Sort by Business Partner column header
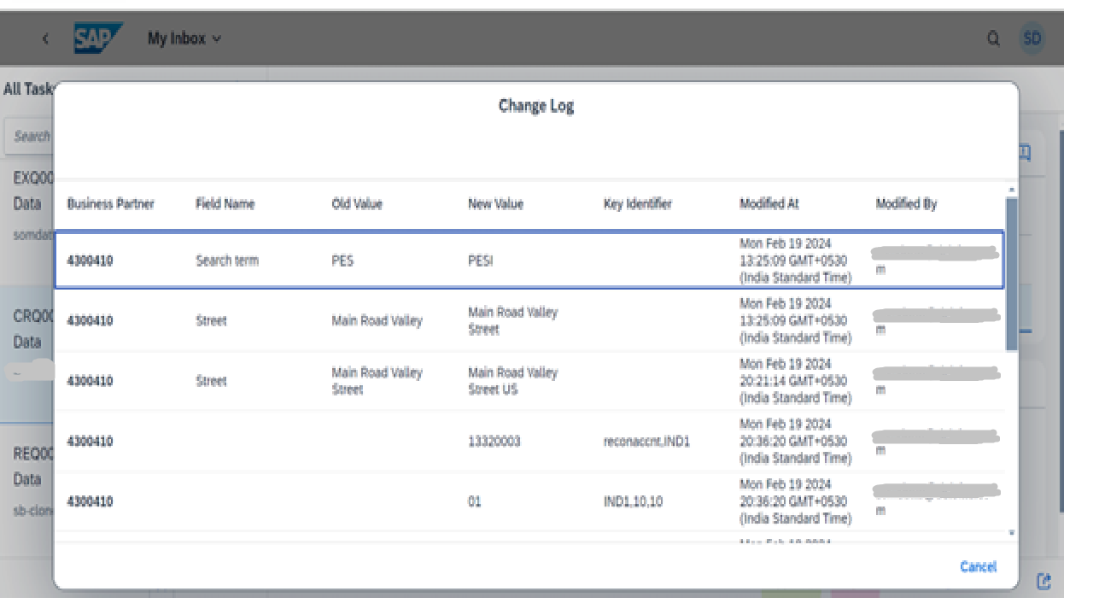 click(110, 204)
